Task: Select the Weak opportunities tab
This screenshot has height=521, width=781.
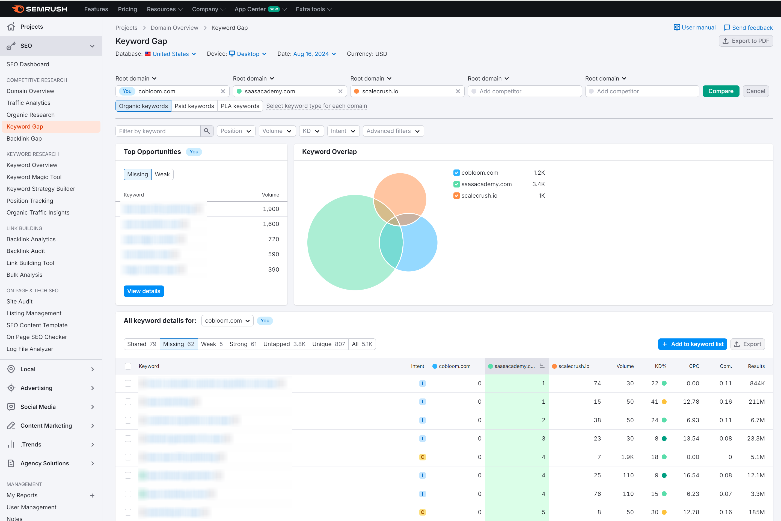Action: pos(162,174)
